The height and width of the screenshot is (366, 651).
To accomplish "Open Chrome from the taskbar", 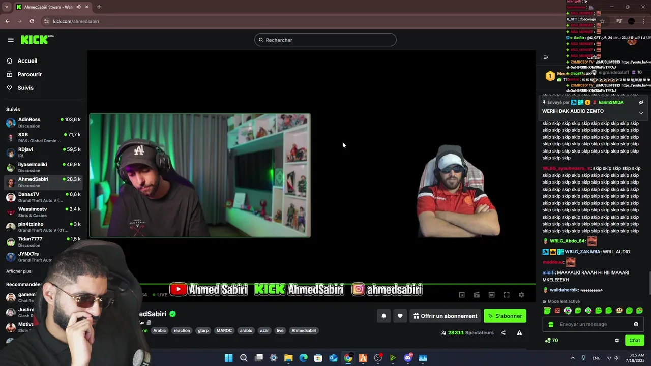I will coord(348,358).
